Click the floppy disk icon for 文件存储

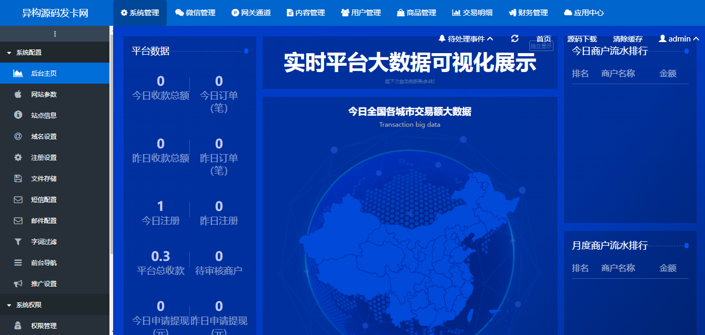coord(18,178)
